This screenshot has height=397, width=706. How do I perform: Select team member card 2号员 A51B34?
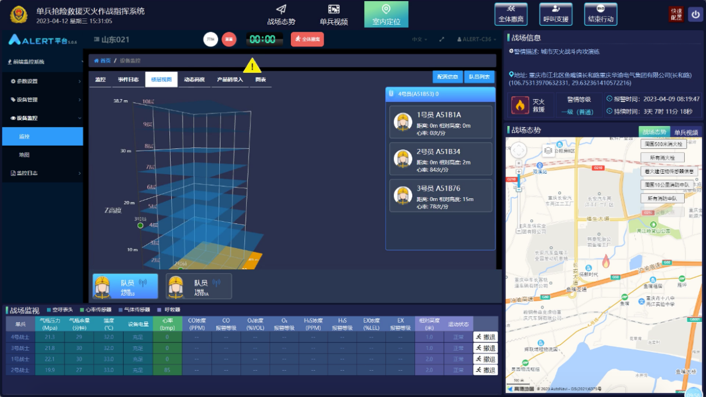coord(440,159)
